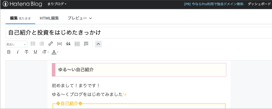272x109 pixels.
Task: Open the font size dropdown
Action: 45,52
